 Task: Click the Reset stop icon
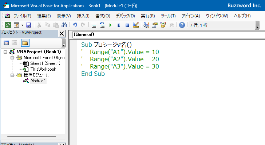[127, 25]
